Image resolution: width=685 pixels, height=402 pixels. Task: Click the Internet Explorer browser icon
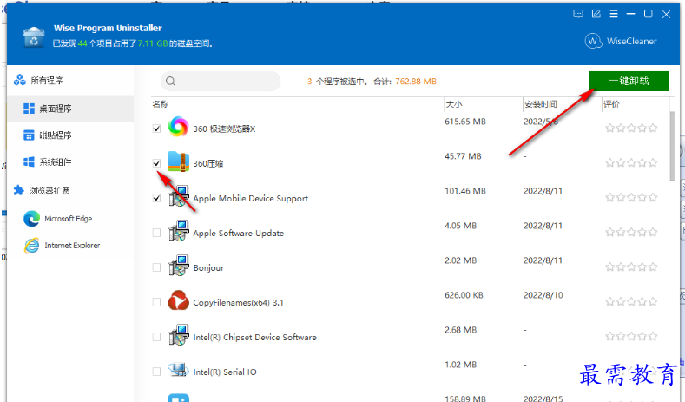coord(31,246)
